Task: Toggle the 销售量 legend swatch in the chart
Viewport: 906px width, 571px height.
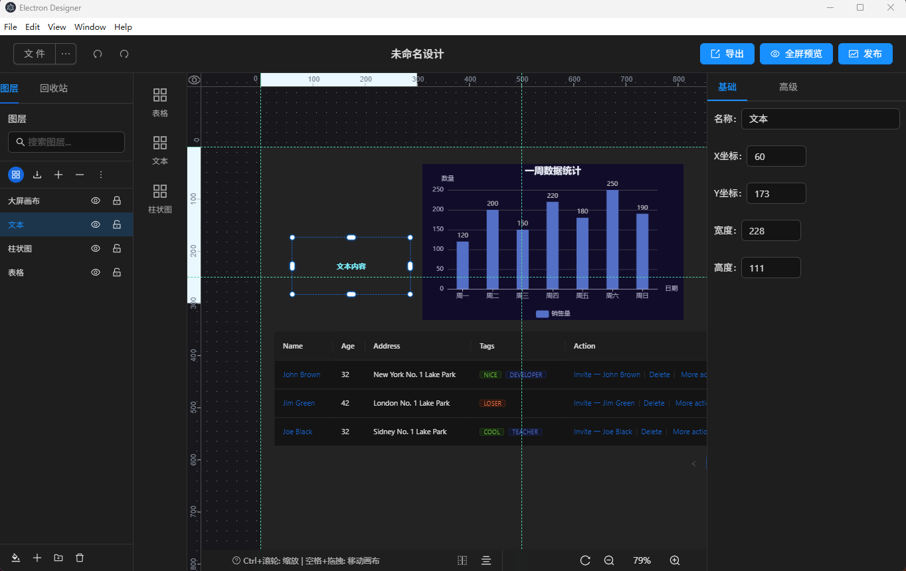Action: coord(542,313)
